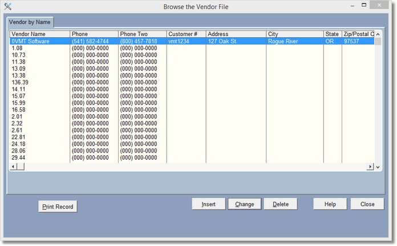Click customer number vmt1234

pos(179,41)
